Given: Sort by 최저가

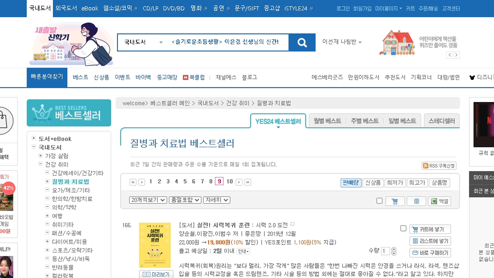Looking at the screenshot, I should pyautogui.click(x=395, y=183).
